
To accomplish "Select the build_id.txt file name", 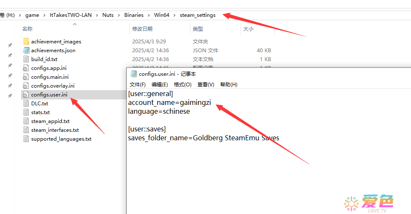I will coord(44,59).
